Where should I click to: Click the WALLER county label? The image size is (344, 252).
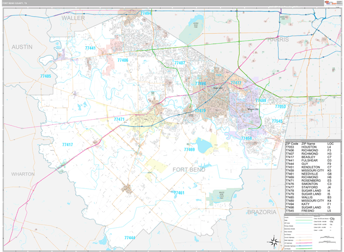tap(73, 18)
